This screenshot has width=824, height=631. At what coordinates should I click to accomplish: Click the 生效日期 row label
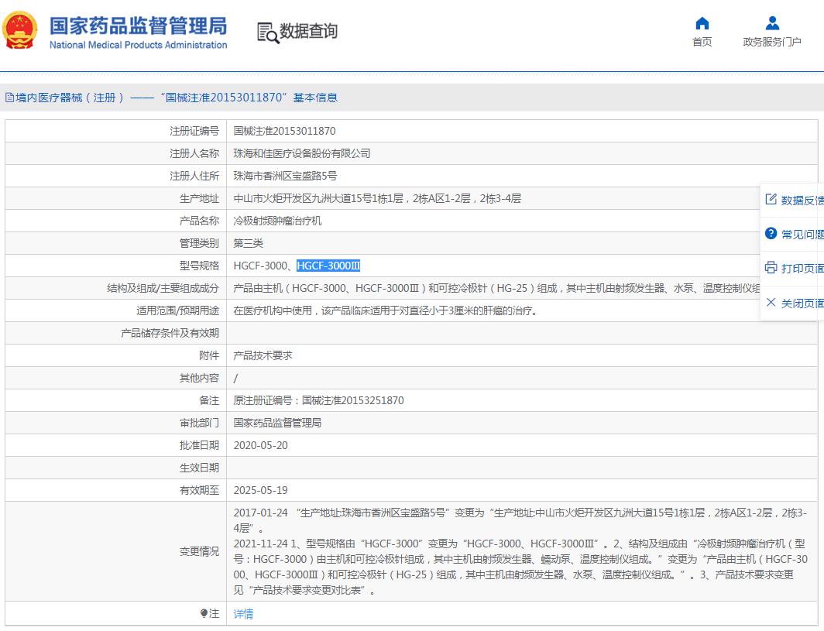[x=199, y=468]
